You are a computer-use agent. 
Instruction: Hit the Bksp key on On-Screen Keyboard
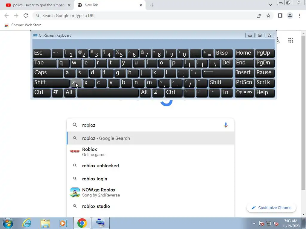tap(224, 53)
